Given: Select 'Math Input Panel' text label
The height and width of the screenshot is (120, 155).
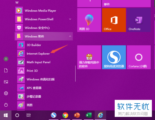Looking at the screenshot, I should coord(38,62).
